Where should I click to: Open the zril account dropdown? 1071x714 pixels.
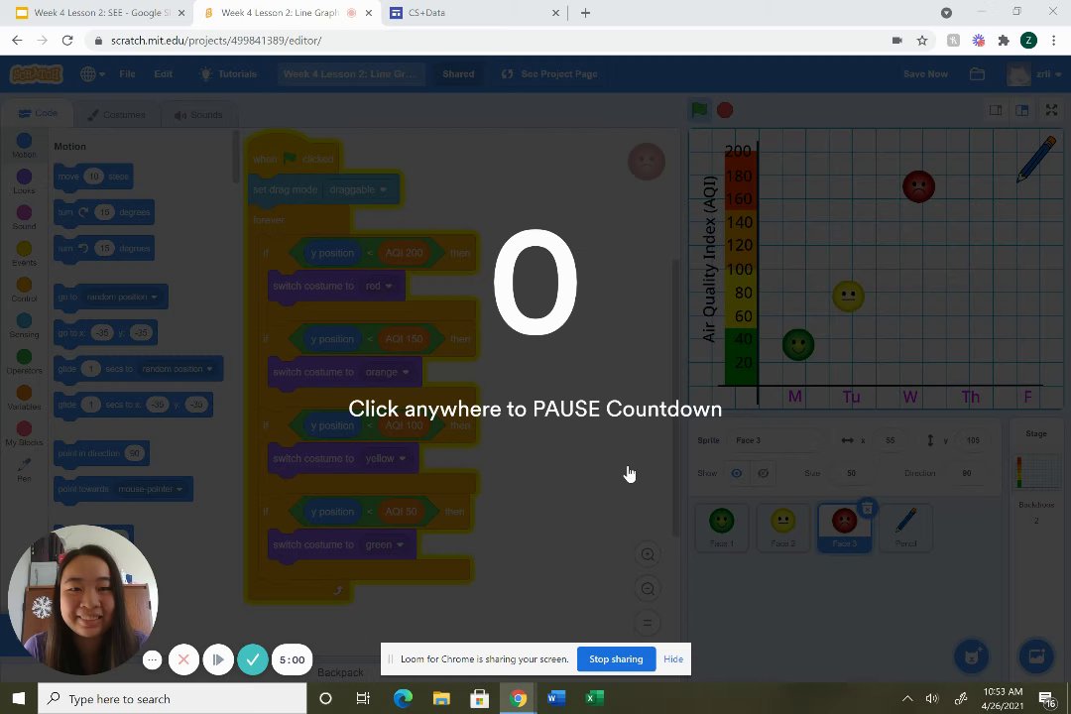tap(1034, 73)
